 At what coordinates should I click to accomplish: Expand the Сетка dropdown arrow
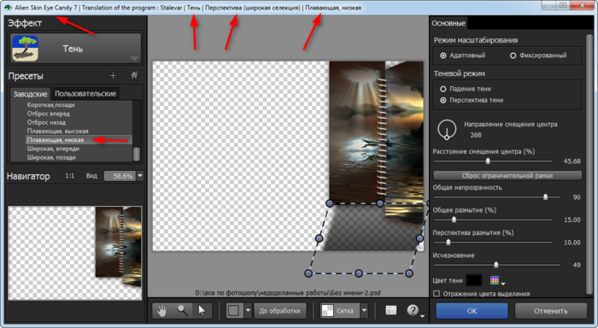coord(364,311)
